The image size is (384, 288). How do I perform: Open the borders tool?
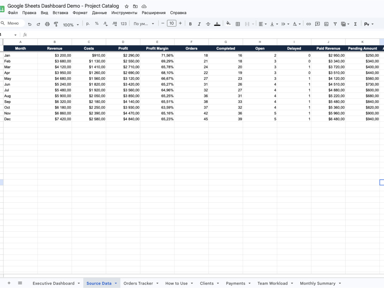[x=238, y=24]
